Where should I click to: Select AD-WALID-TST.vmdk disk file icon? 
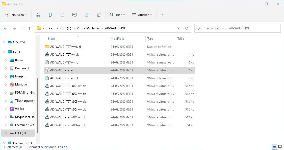click(47, 55)
